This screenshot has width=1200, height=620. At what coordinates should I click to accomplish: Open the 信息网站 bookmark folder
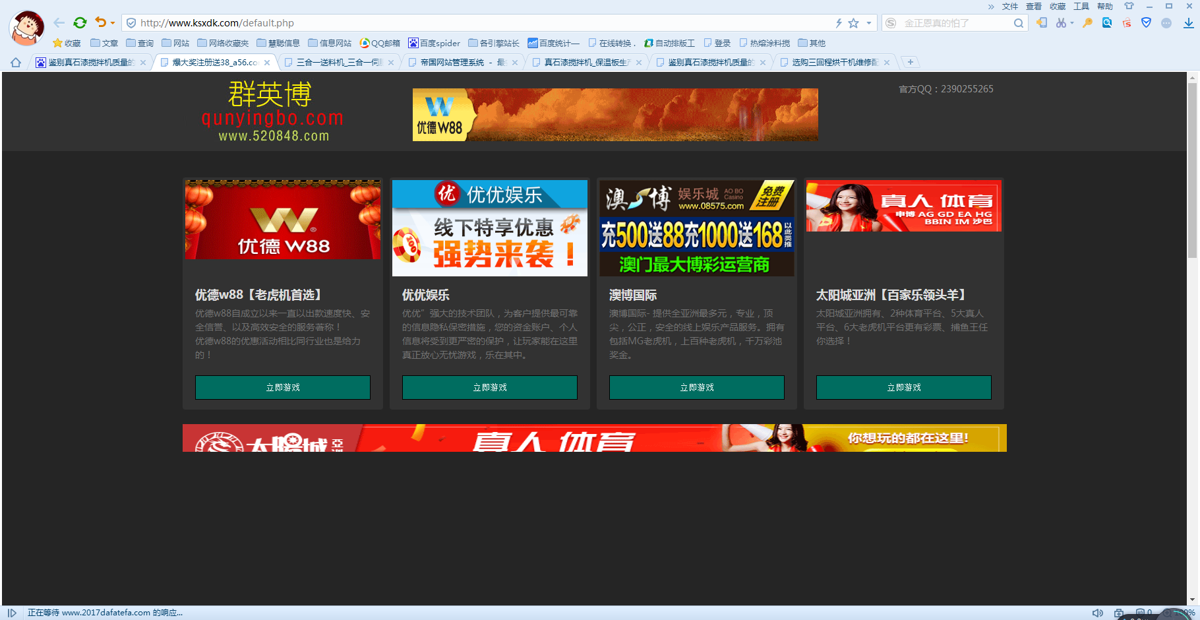point(330,43)
